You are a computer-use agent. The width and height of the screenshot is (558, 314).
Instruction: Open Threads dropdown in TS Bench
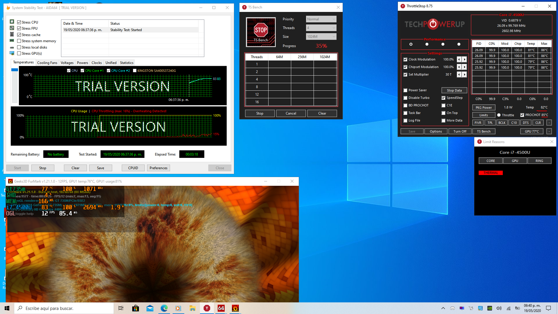(321, 28)
